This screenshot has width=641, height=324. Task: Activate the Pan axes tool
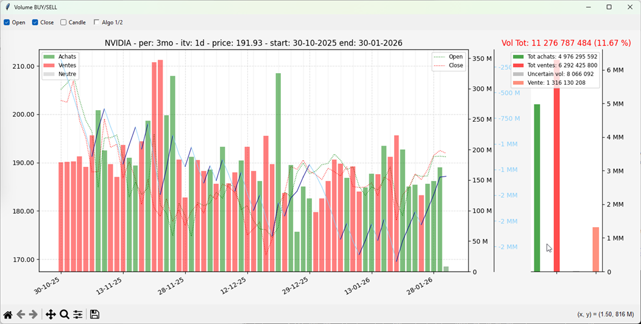pos(51,314)
